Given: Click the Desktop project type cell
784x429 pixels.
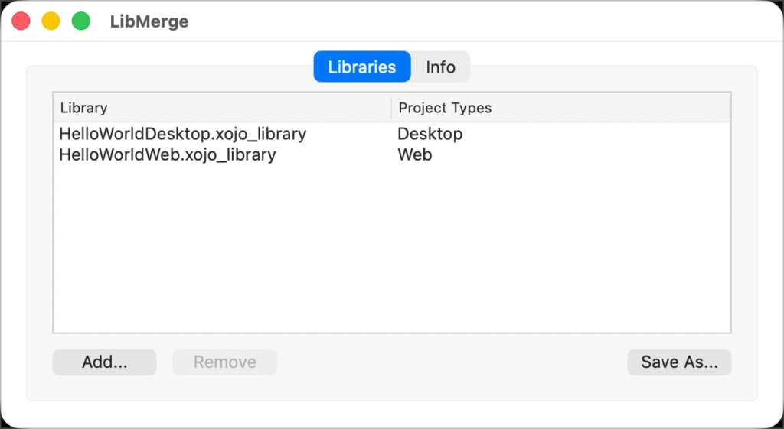Looking at the screenshot, I should click(430, 134).
